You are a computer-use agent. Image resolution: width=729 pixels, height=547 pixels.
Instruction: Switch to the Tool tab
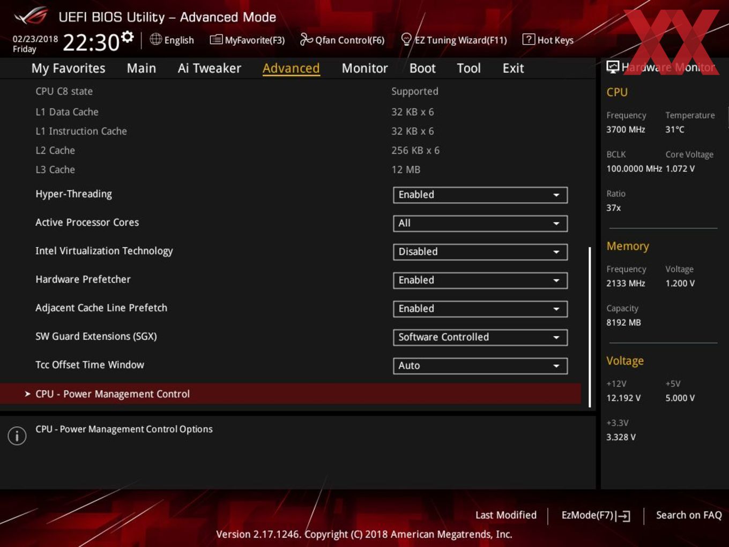pyautogui.click(x=468, y=68)
